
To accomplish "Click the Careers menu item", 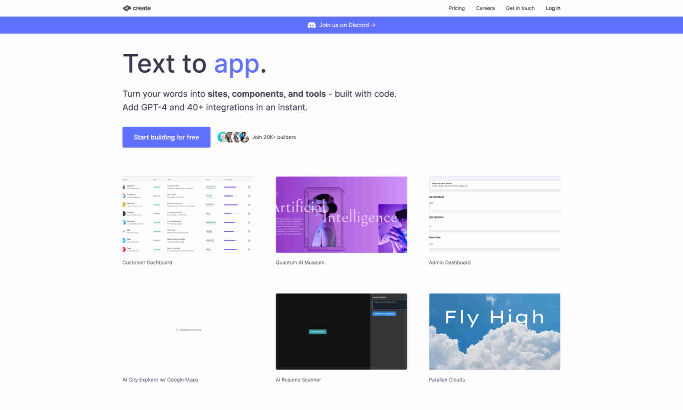I will (485, 8).
